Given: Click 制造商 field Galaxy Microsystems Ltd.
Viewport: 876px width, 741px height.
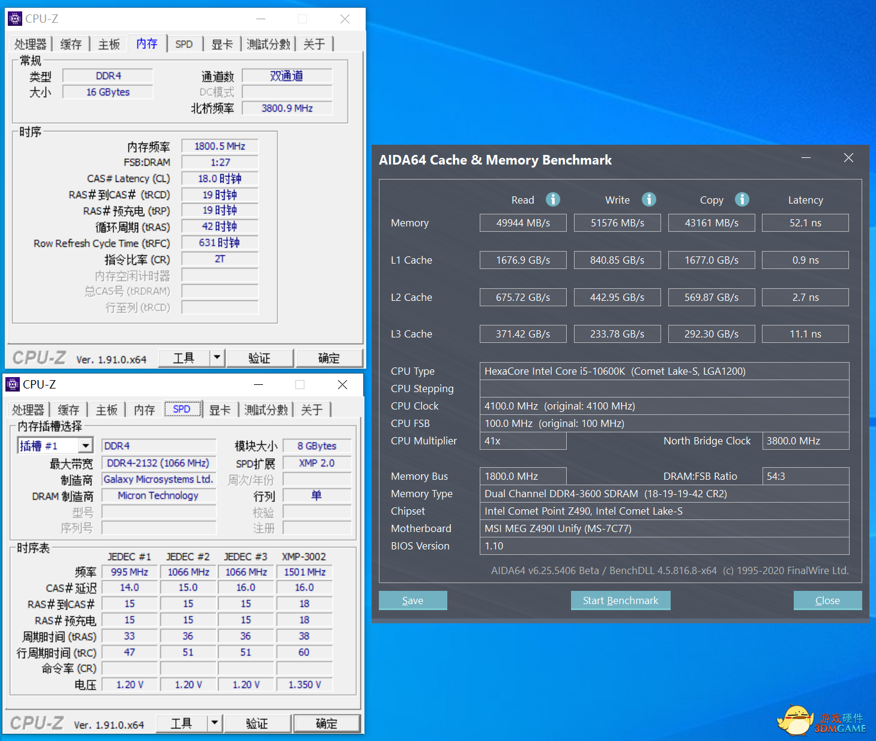Looking at the screenshot, I should point(159,479).
